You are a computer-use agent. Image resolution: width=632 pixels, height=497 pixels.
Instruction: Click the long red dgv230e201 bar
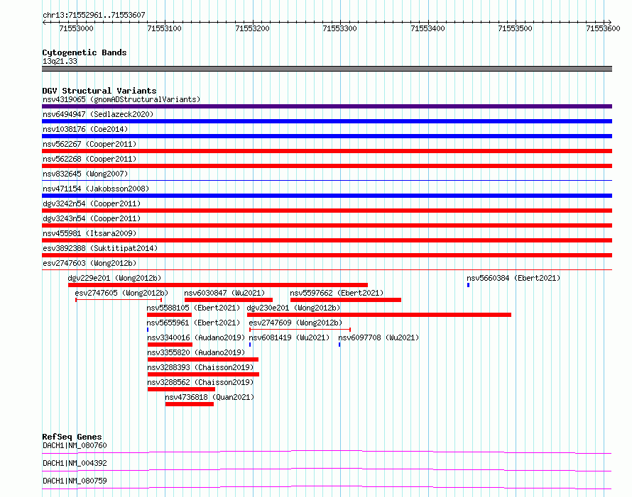[x=379, y=315]
